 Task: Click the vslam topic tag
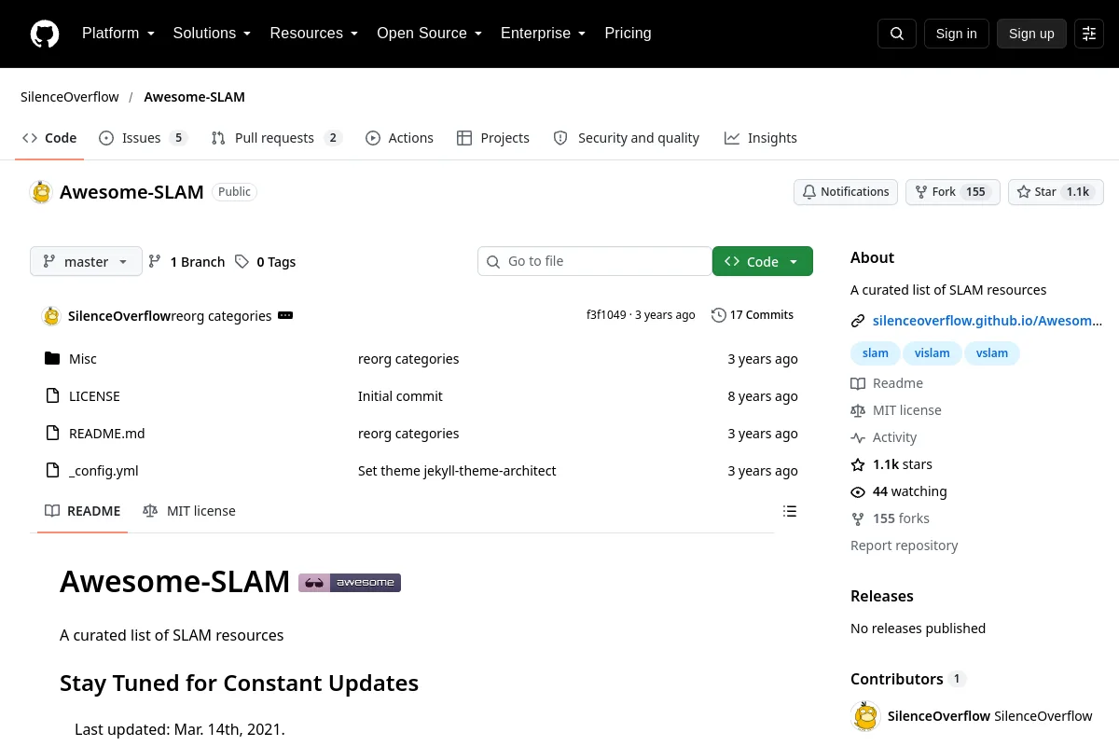point(992,353)
